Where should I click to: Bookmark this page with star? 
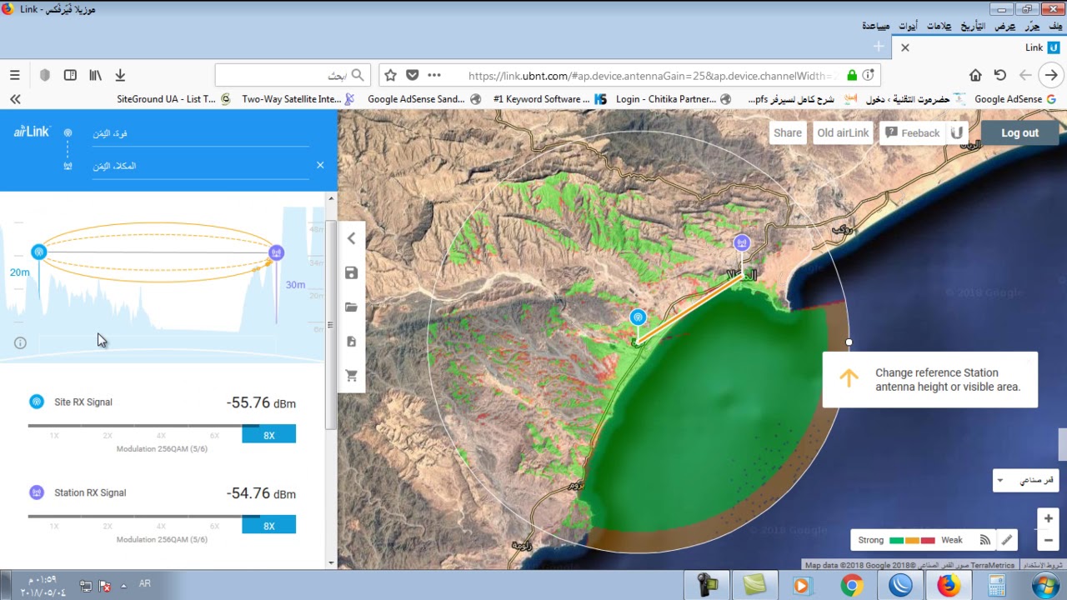390,75
